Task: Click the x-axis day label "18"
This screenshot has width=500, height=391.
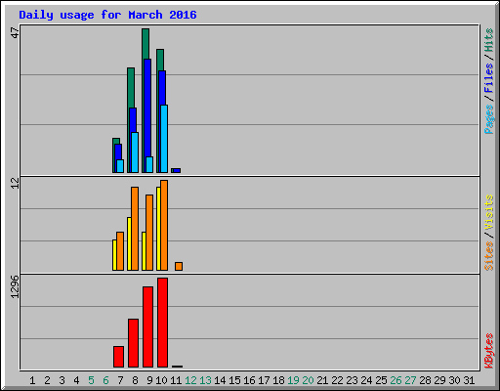Action: pyautogui.click(x=278, y=380)
